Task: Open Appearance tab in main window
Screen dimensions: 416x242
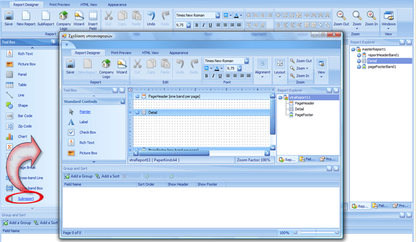Action: point(117,5)
